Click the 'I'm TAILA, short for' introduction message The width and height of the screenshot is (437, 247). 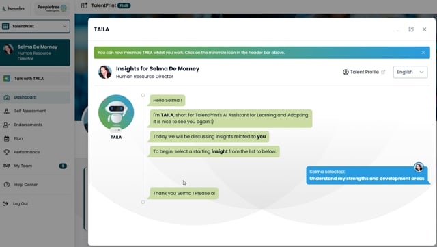[x=231, y=118]
